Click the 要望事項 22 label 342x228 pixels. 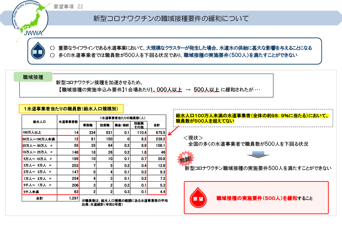coord(68,7)
